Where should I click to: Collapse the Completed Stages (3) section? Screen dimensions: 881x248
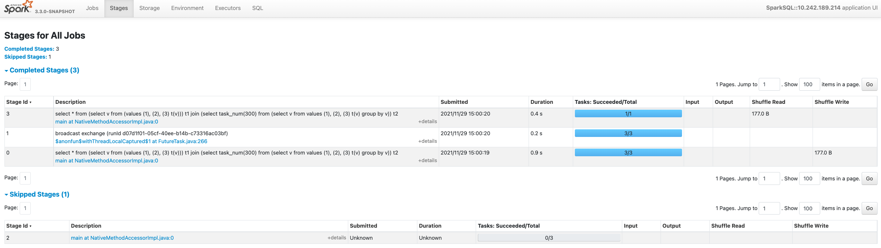(42, 70)
